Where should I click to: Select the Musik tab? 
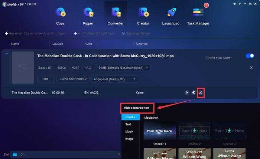[129, 132]
